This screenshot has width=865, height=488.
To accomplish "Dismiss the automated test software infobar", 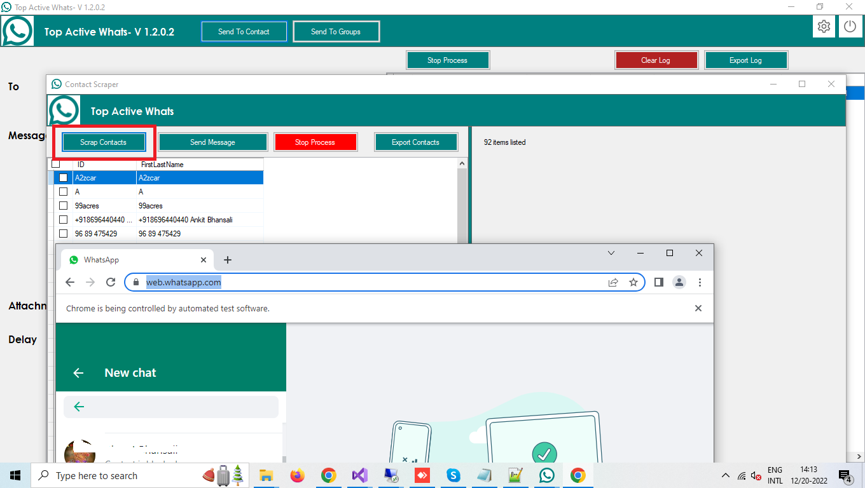I will (698, 308).
